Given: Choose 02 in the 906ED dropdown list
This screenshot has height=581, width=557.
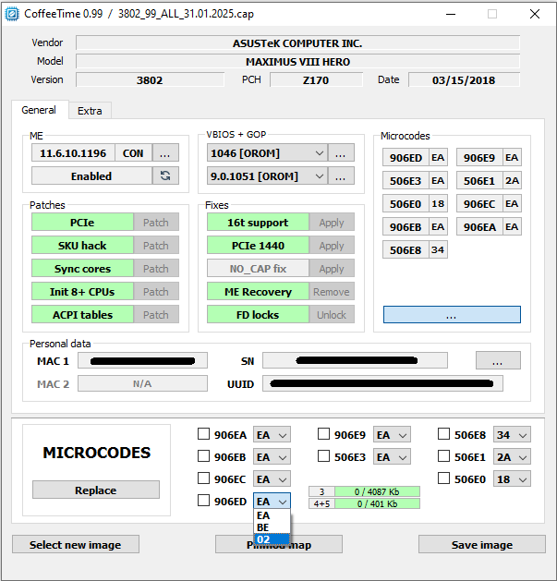Looking at the screenshot, I should pos(272,539).
